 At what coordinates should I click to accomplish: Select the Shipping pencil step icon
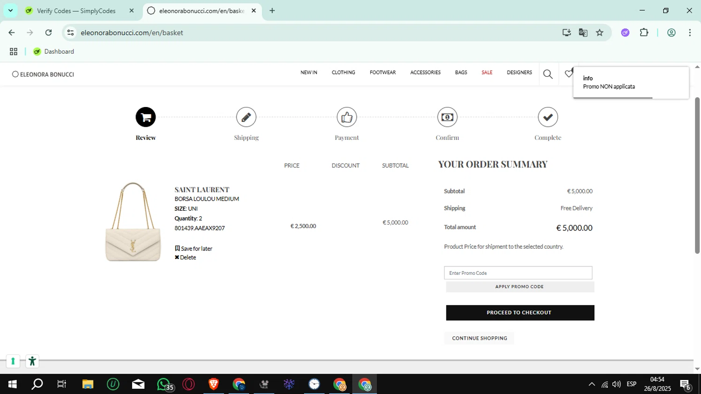(x=246, y=117)
